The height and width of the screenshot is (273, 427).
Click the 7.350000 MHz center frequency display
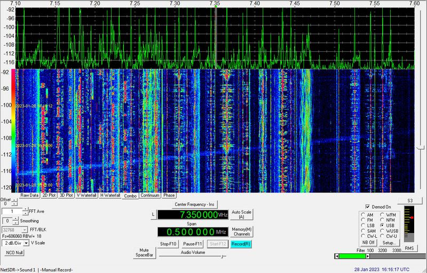coord(193,215)
